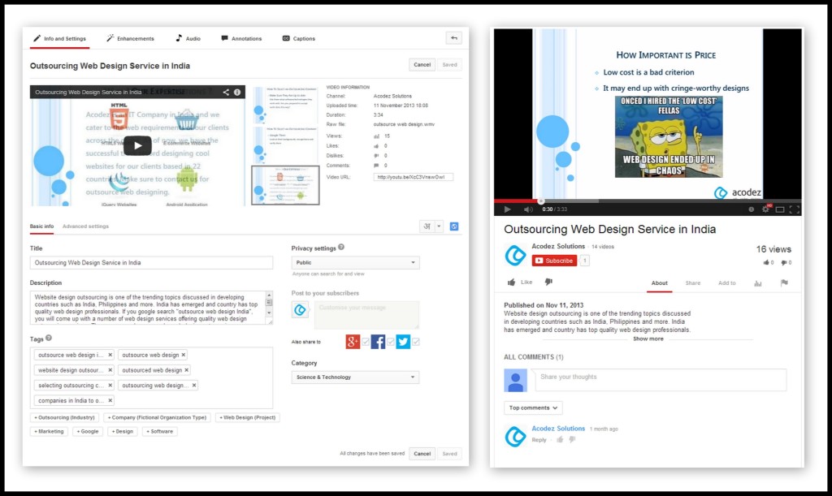This screenshot has height=496, width=832.
Task: Play the video in the watch page player
Action: pos(507,209)
